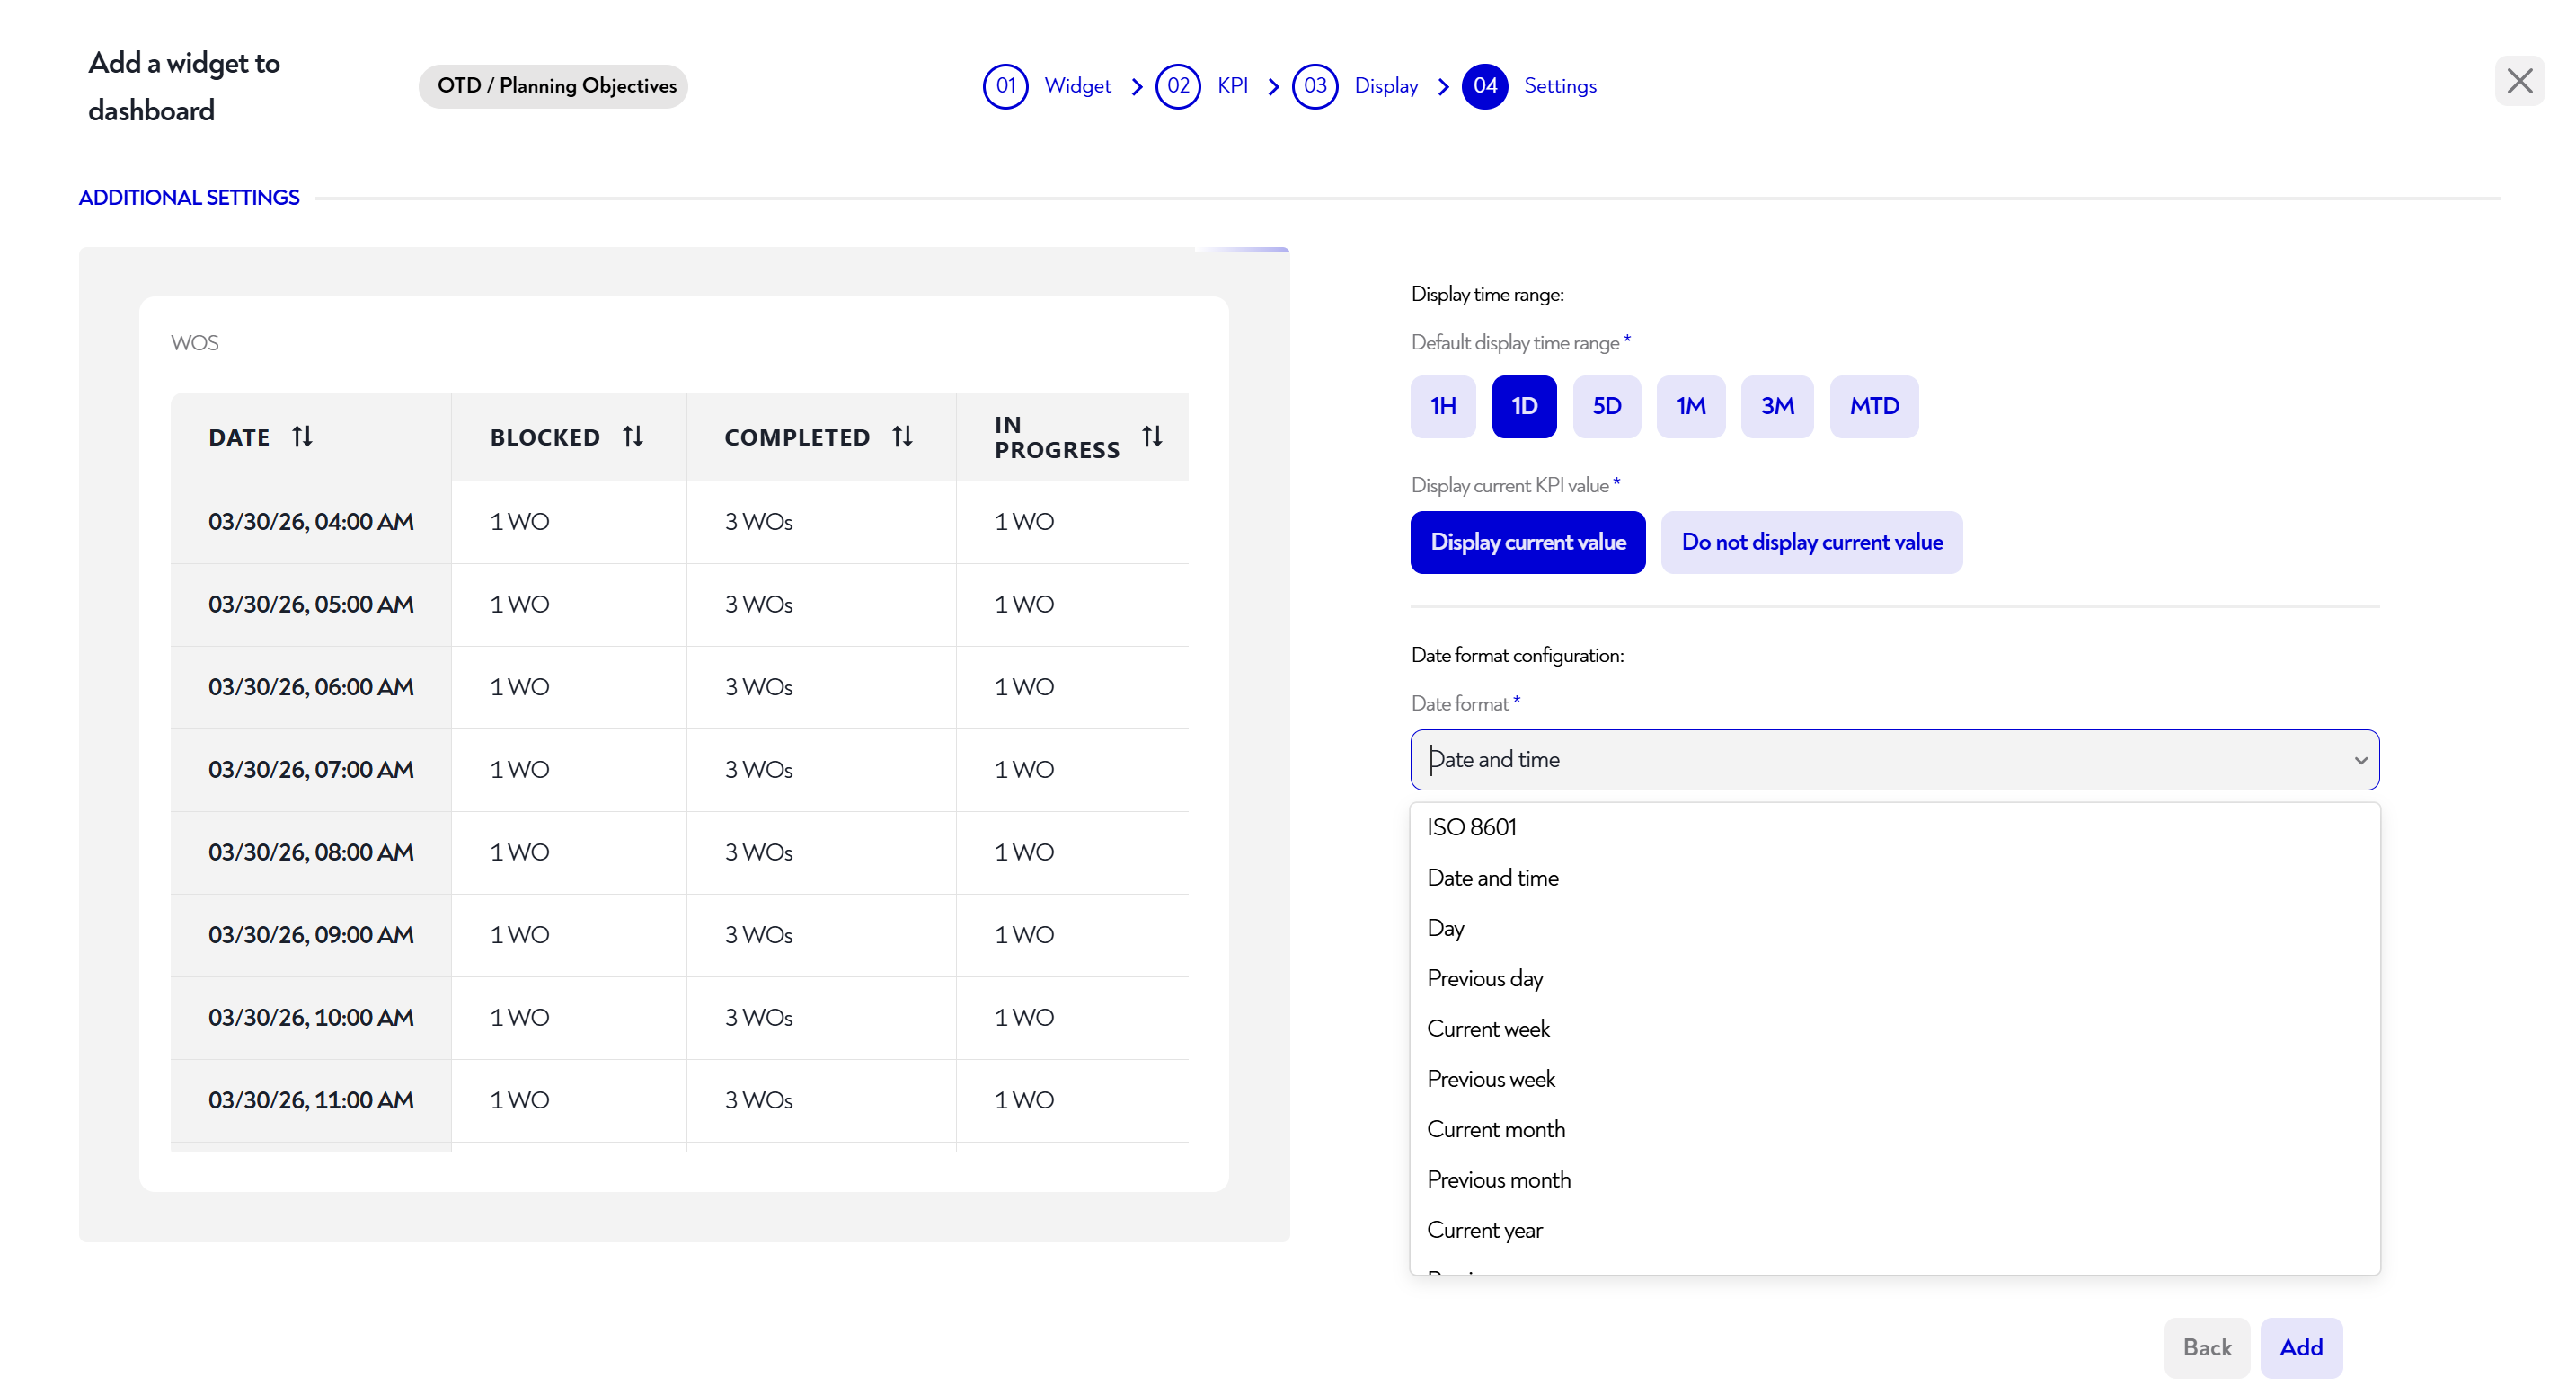This screenshot has width=2576, height=1395.
Task: Open step 03 Display circle
Action: coord(1314,86)
